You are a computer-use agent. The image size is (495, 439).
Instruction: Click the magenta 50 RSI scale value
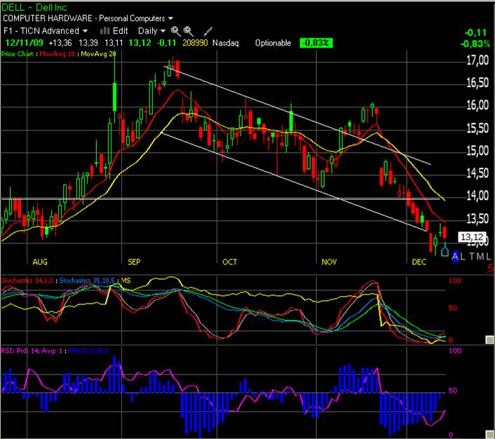point(453,391)
